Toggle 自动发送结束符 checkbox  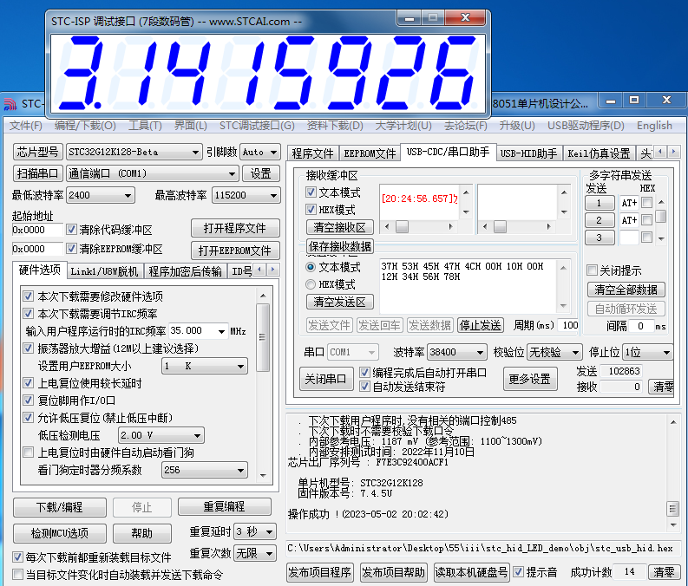[x=364, y=387]
